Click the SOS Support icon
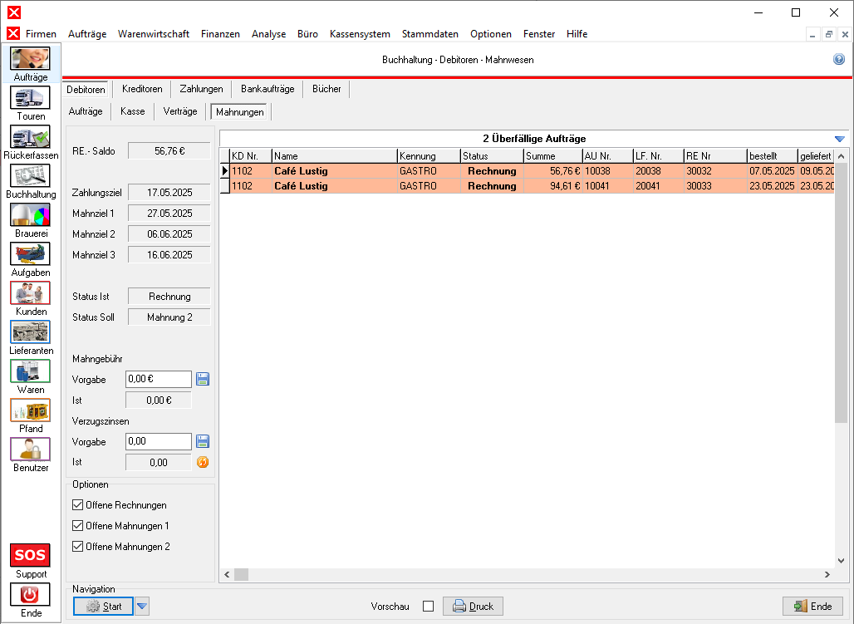 pyautogui.click(x=30, y=555)
